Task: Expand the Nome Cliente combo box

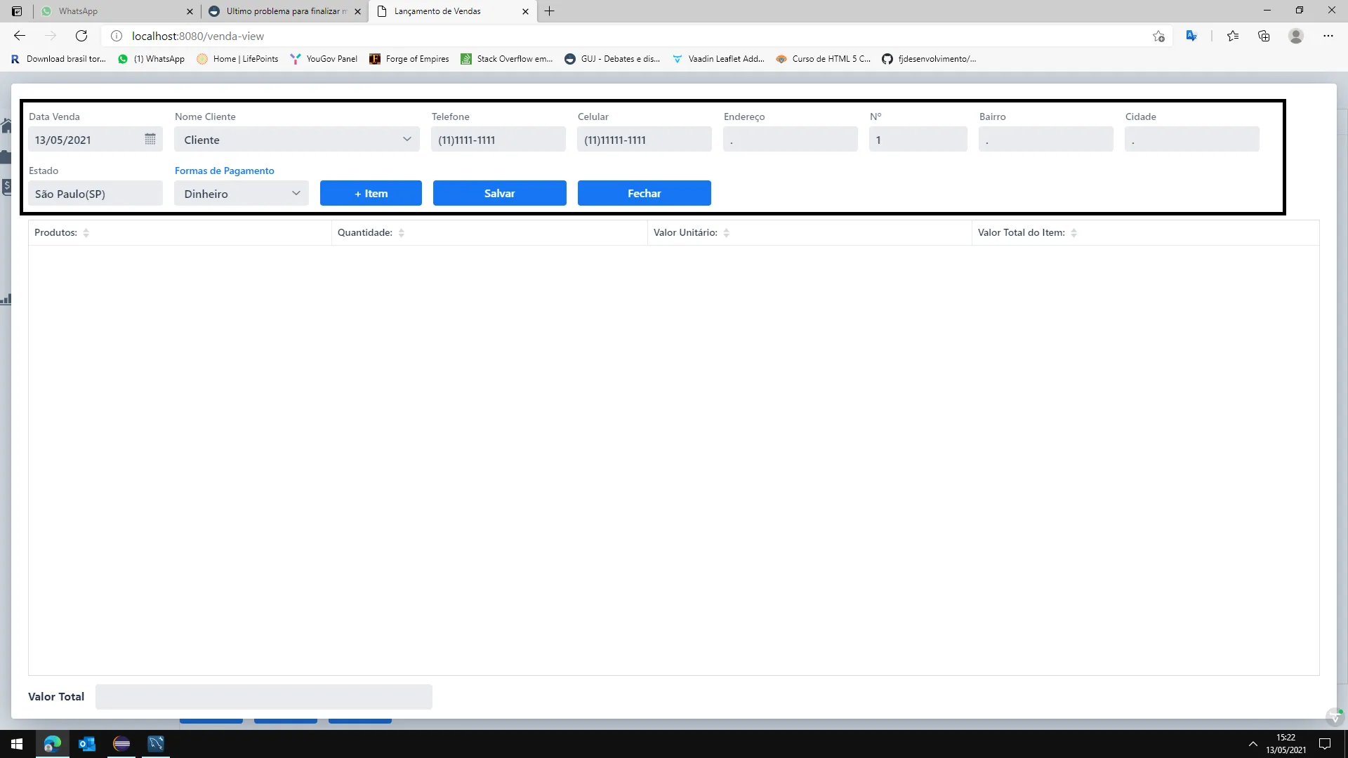Action: click(407, 139)
